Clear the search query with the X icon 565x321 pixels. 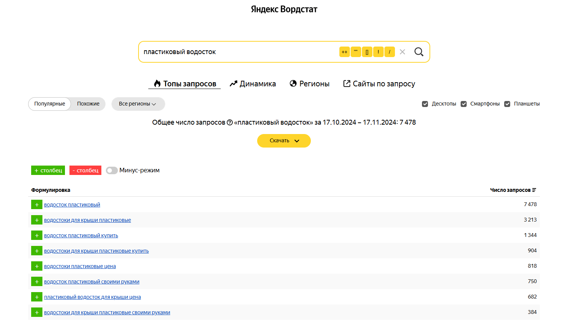coord(402,52)
